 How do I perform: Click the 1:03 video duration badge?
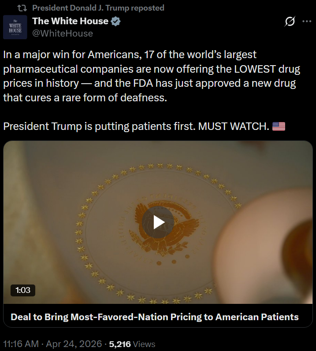pos(23,290)
